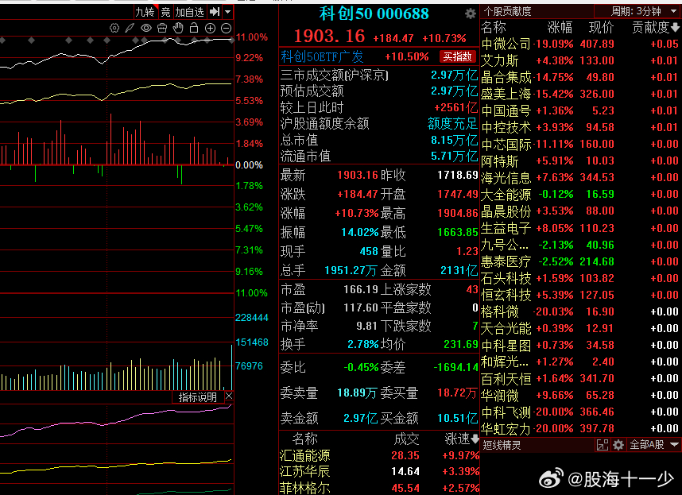
Task: Select 石头科技 stock row
Action: 580,278
